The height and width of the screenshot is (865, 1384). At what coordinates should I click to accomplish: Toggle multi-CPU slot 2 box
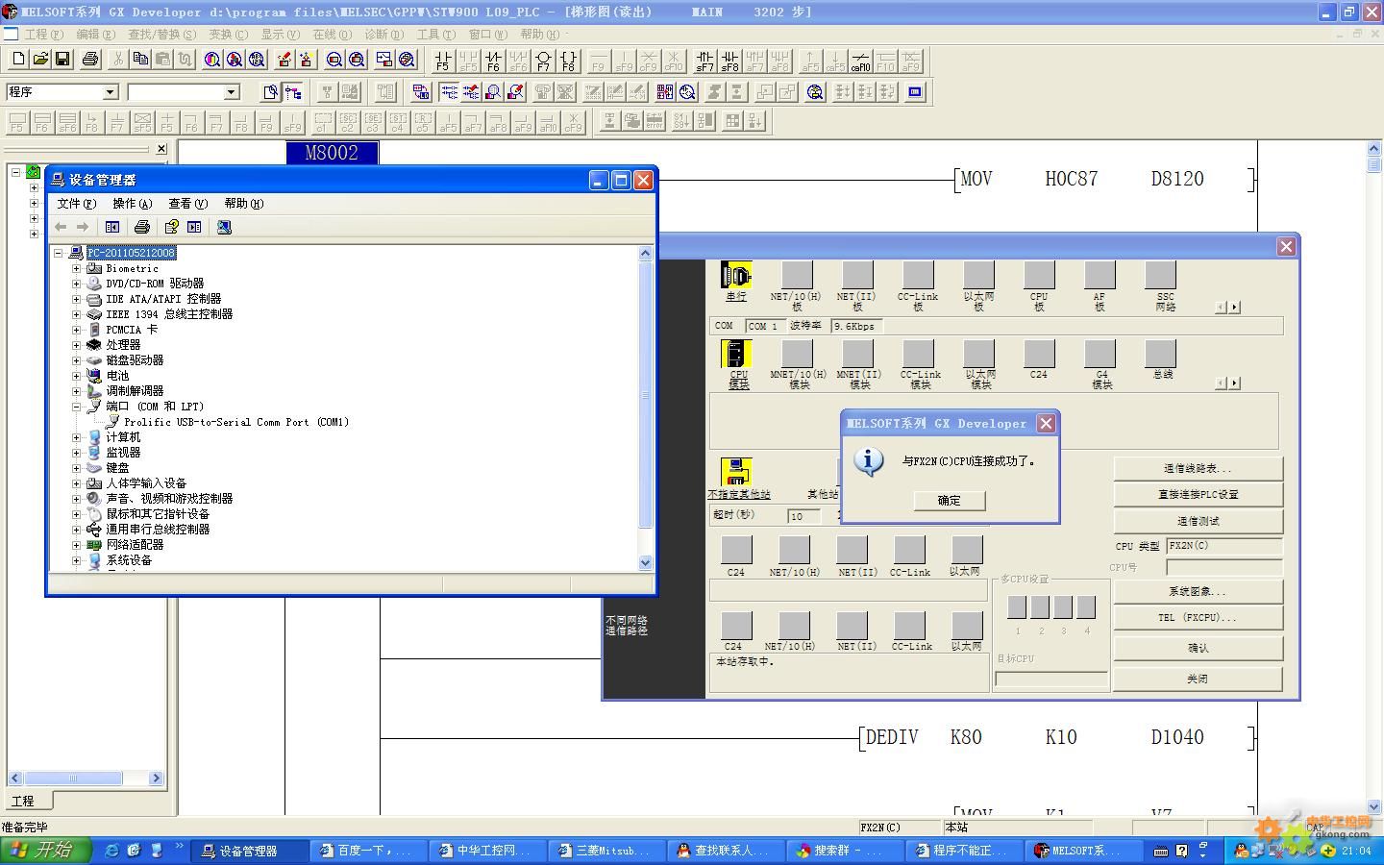point(1040,606)
